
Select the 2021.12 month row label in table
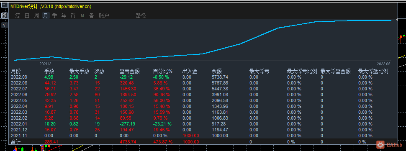pyautogui.click(x=19, y=130)
